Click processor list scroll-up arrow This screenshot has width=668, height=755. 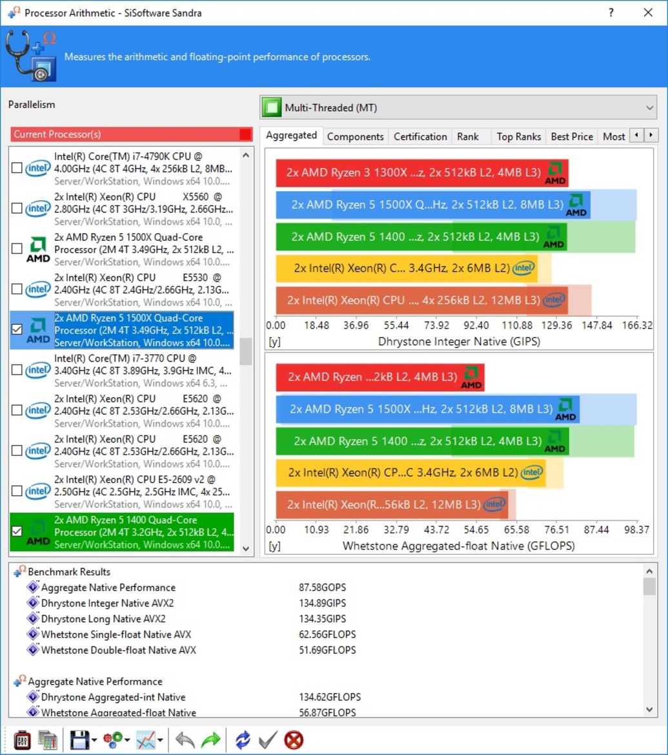pyautogui.click(x=246, y=156)
